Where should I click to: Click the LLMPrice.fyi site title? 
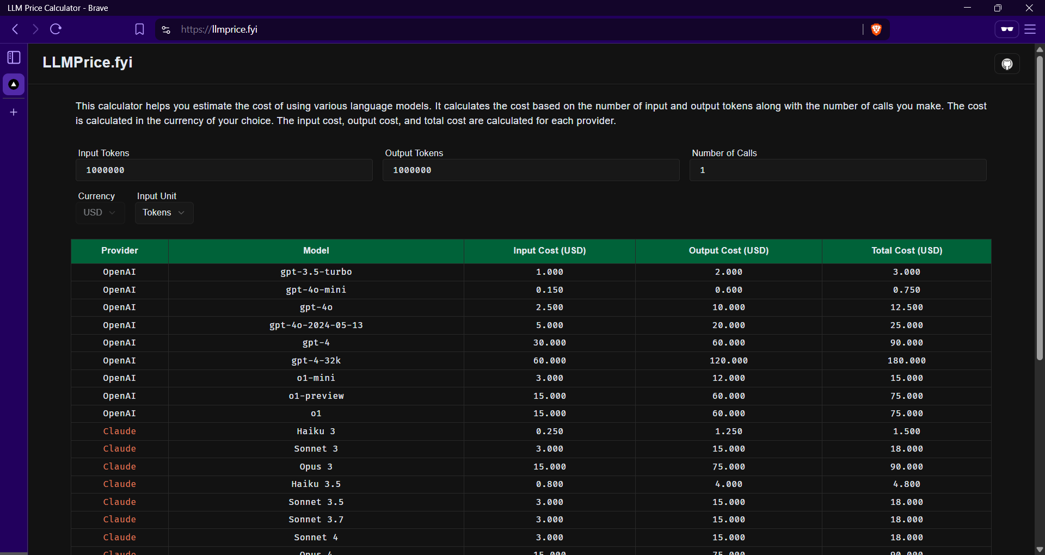click(x=88, y=63)
